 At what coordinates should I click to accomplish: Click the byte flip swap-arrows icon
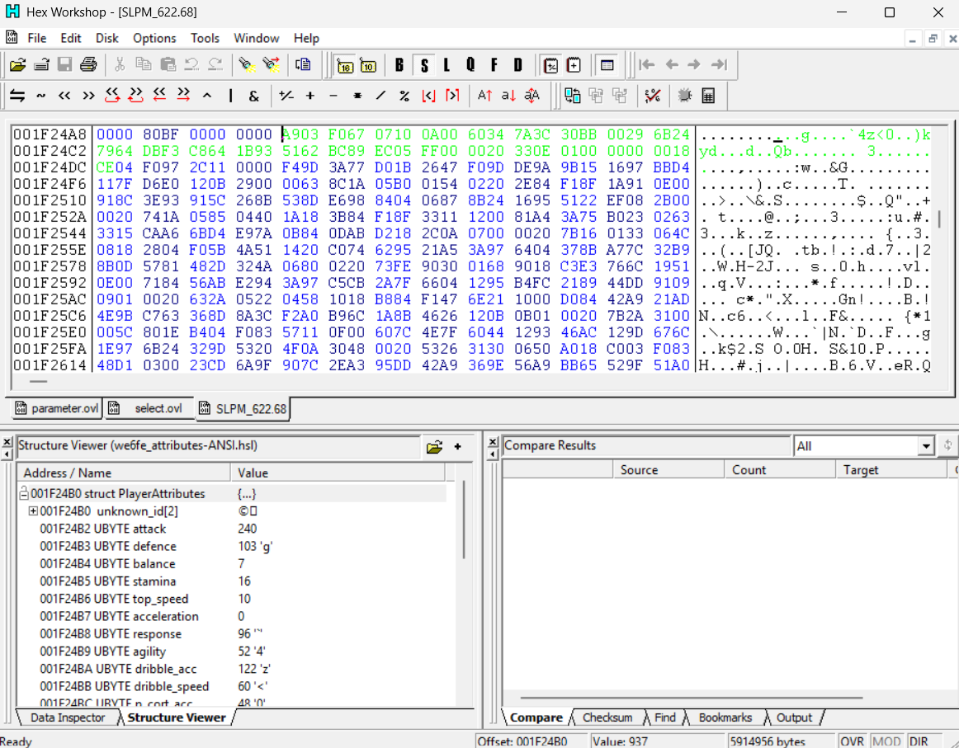click(x=17, y=96)
